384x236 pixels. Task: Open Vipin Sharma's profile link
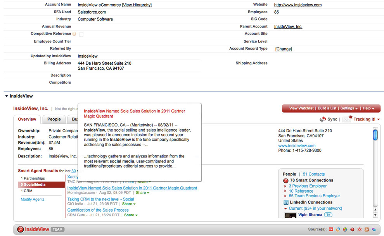(310, 215)
